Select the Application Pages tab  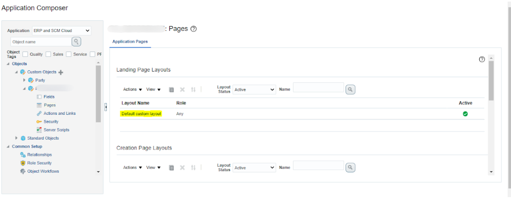pyautogui.click(x=130, y=41)
